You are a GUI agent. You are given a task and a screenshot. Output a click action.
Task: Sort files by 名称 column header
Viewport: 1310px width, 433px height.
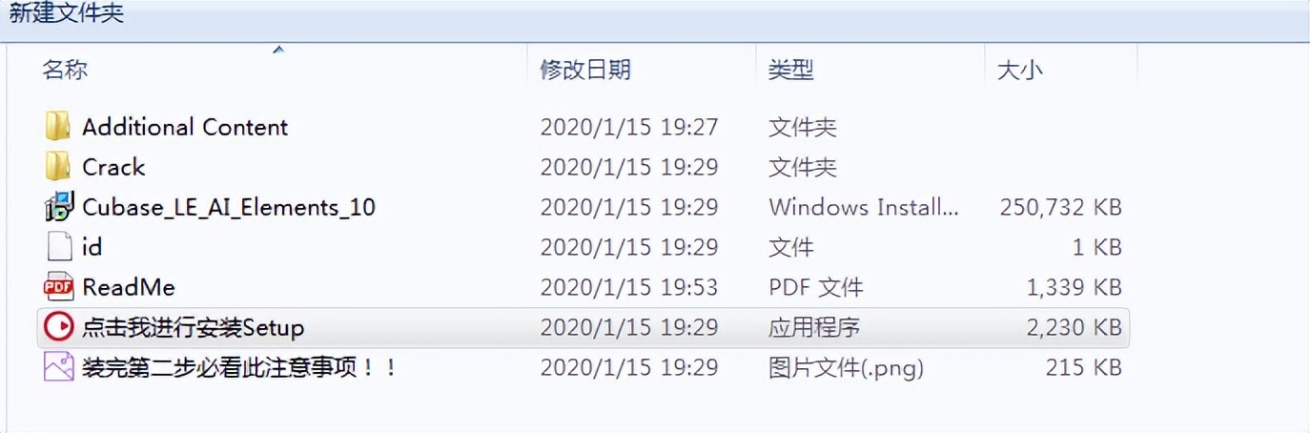(x=65, y=69)
